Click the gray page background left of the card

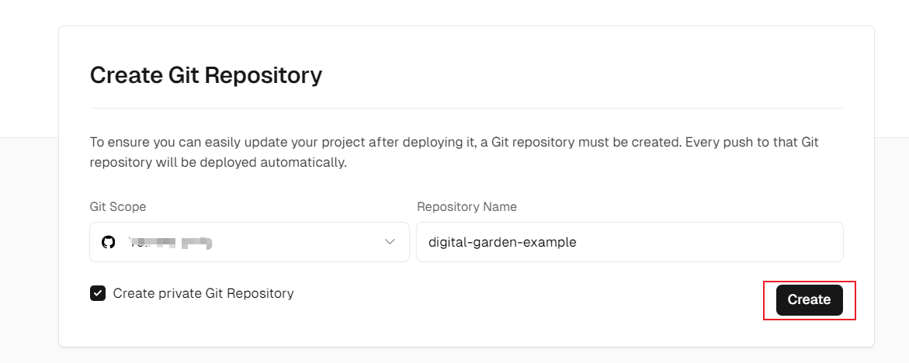(x=29, y=248)
